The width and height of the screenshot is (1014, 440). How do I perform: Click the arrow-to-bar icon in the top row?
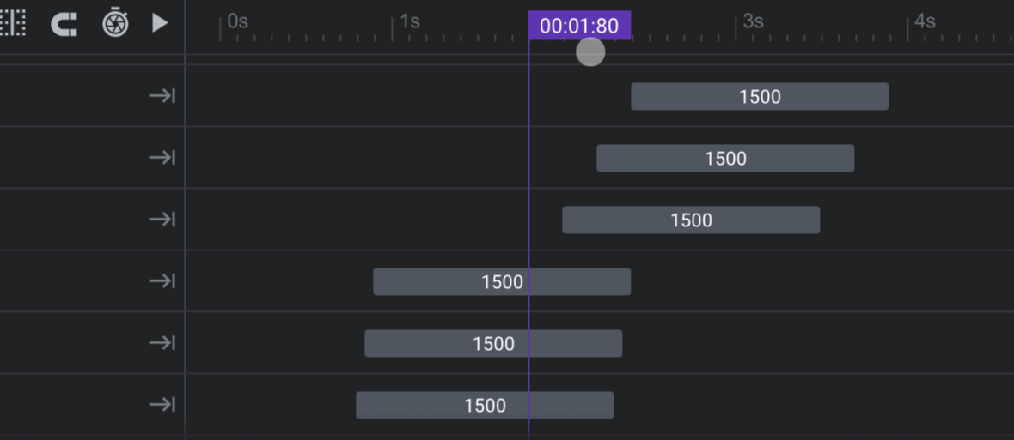162,96
